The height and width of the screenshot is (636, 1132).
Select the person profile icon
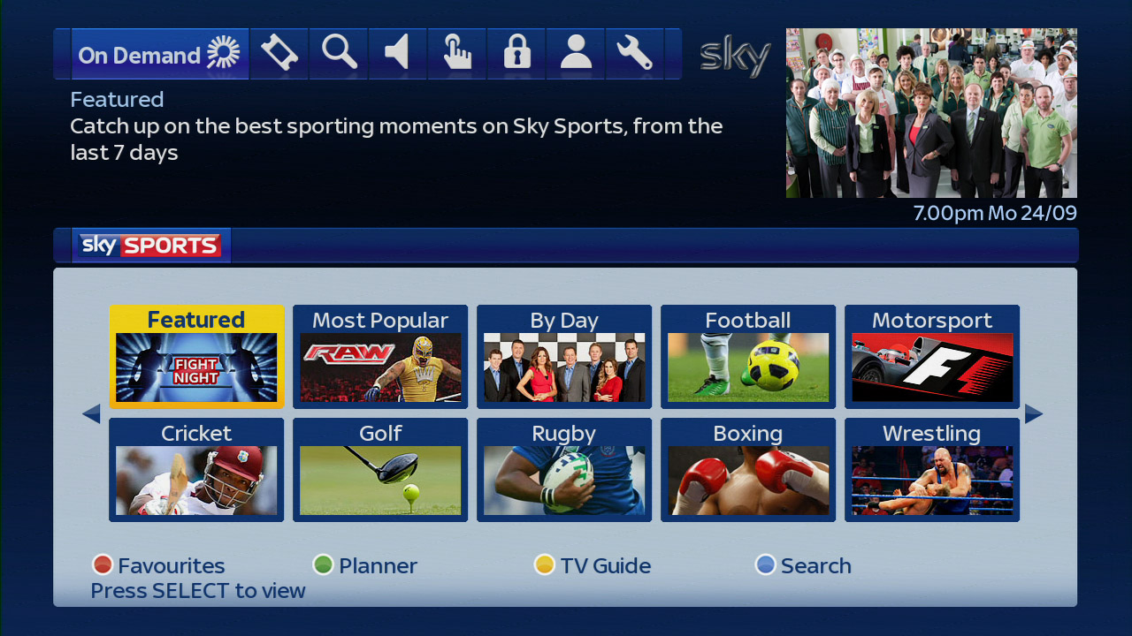point(576,54)
